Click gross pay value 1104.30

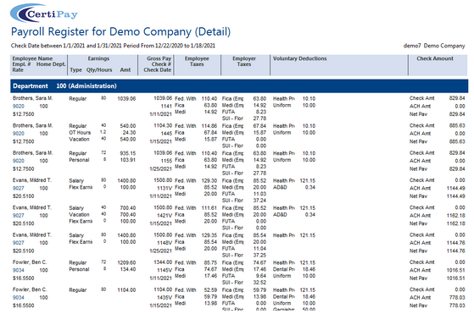[x=163, y=125]
